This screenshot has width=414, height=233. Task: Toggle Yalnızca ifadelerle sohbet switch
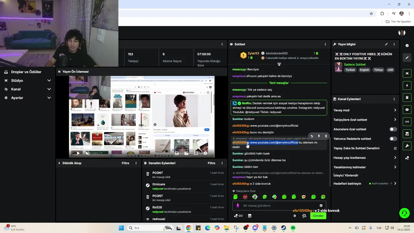(x=393, y=139)
